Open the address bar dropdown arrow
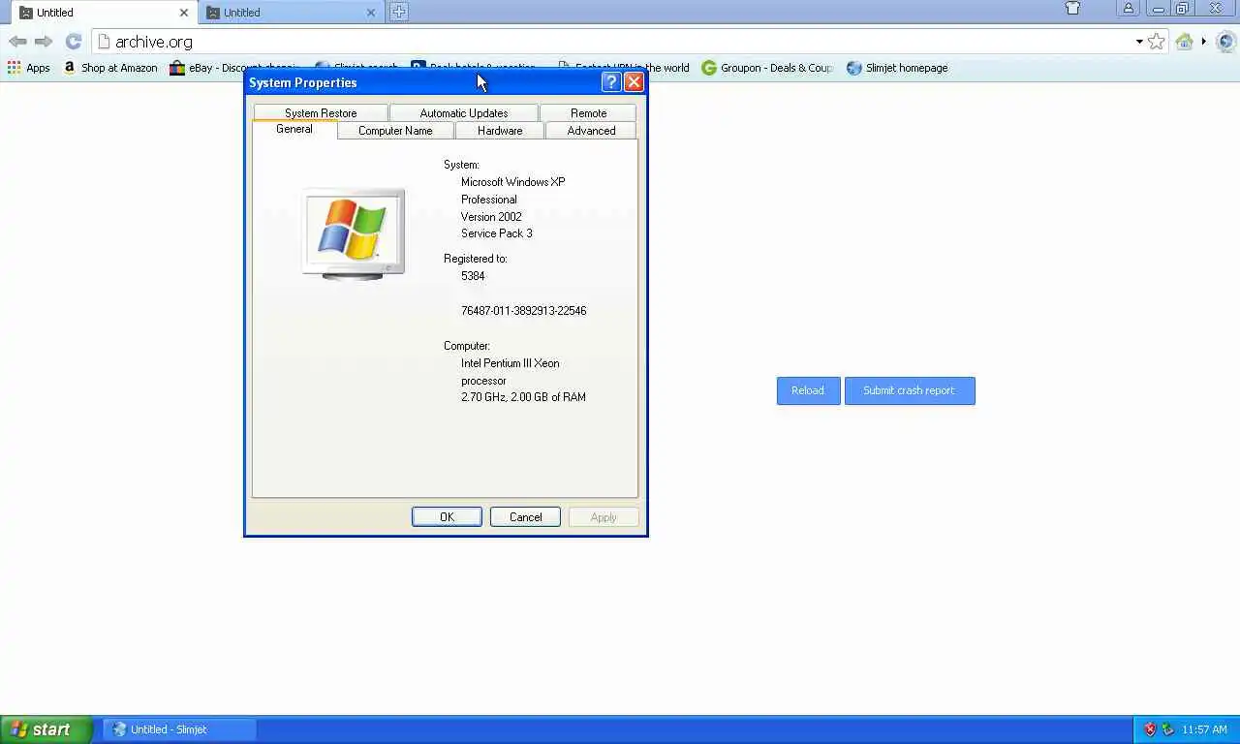The image size is (1240, 744). click(1139, 42)
